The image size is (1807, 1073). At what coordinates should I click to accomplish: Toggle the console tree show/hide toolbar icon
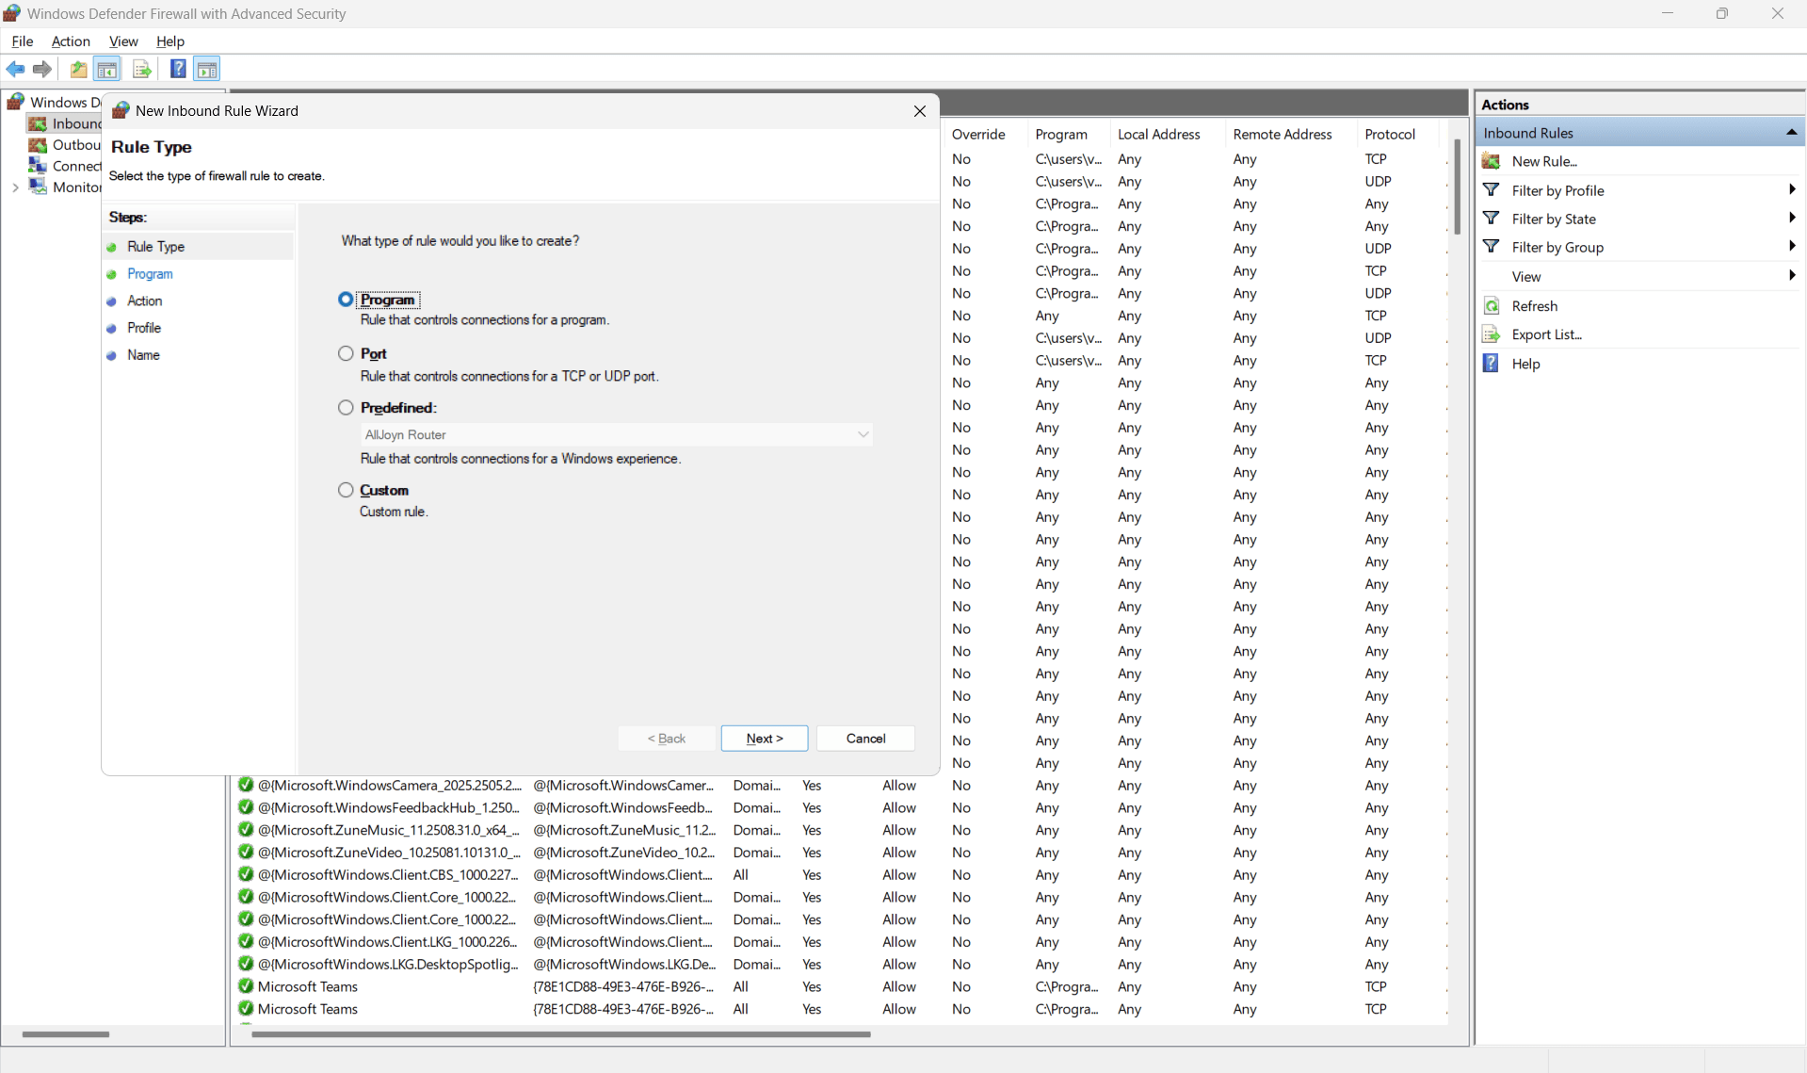(x=107, y=69)
